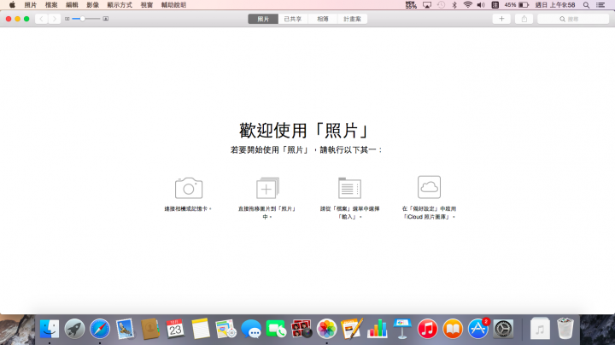Open Finder from the Dock
The image size is (615, 345).
[50, 329]
